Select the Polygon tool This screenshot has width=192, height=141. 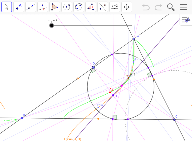55,7
